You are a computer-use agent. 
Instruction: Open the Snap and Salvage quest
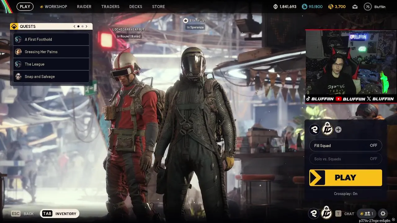click(51, 77)
